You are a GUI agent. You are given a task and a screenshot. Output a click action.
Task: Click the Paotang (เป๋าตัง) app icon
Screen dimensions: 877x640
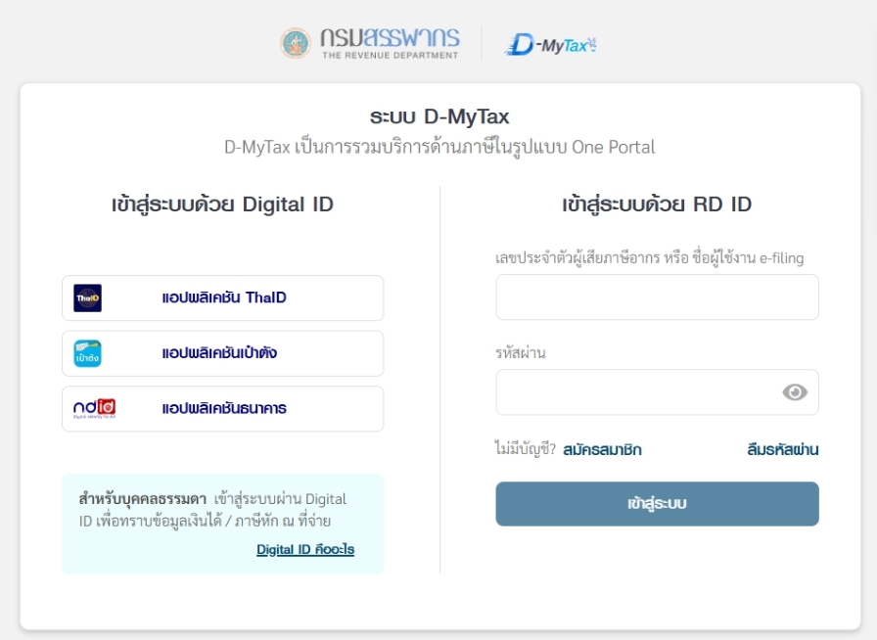point(88,353)
